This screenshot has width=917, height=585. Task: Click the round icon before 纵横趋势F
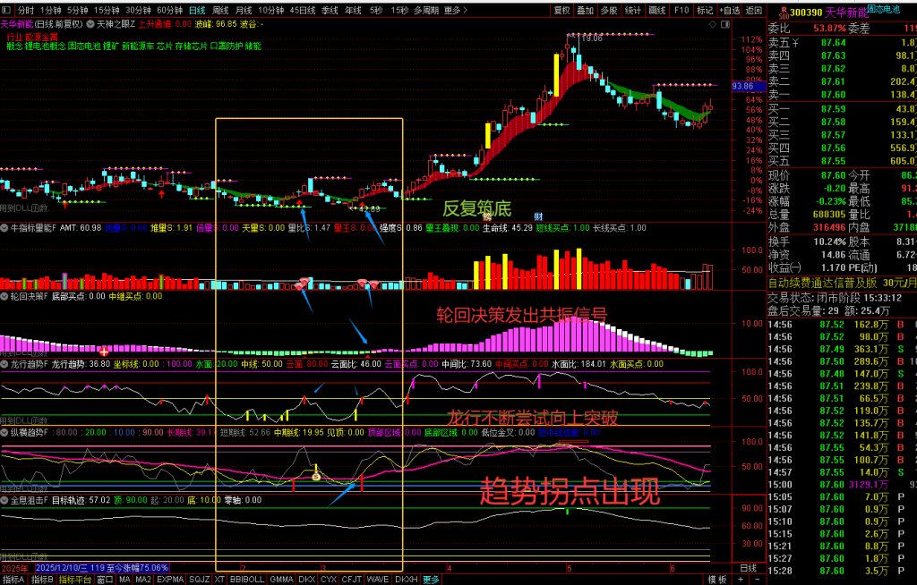pos(4,432)
